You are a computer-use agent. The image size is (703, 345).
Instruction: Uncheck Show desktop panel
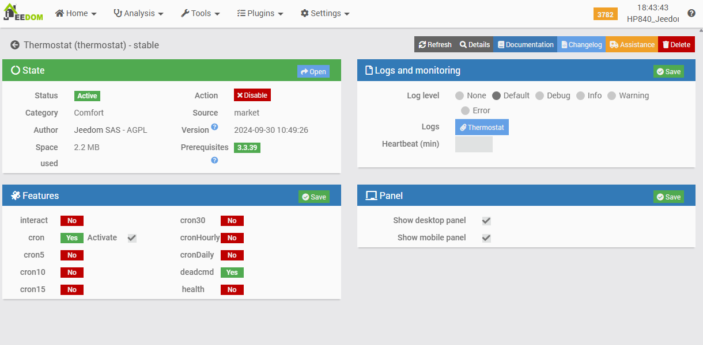[x=486, y=221]
